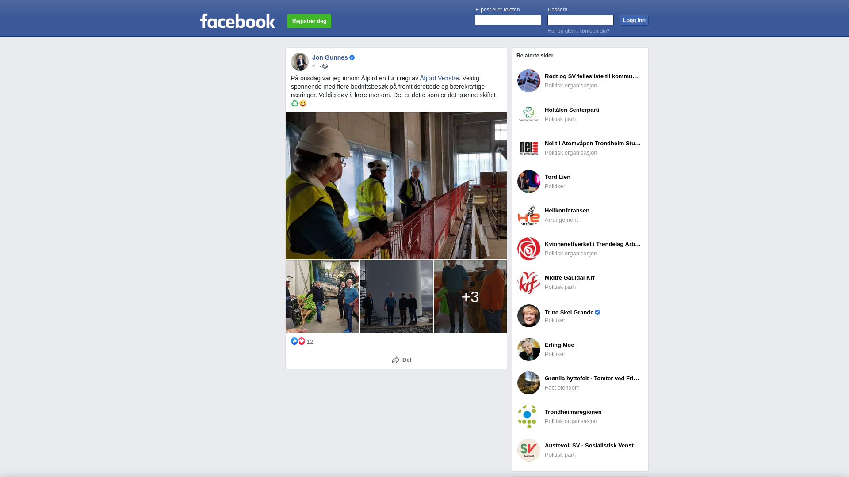
Task: Open the heart reaction icon
Action: (x=302, y=341)
